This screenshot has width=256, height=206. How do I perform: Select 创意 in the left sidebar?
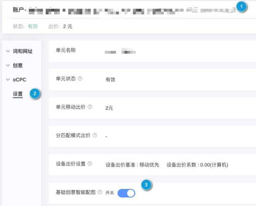(x=17, y=65)
